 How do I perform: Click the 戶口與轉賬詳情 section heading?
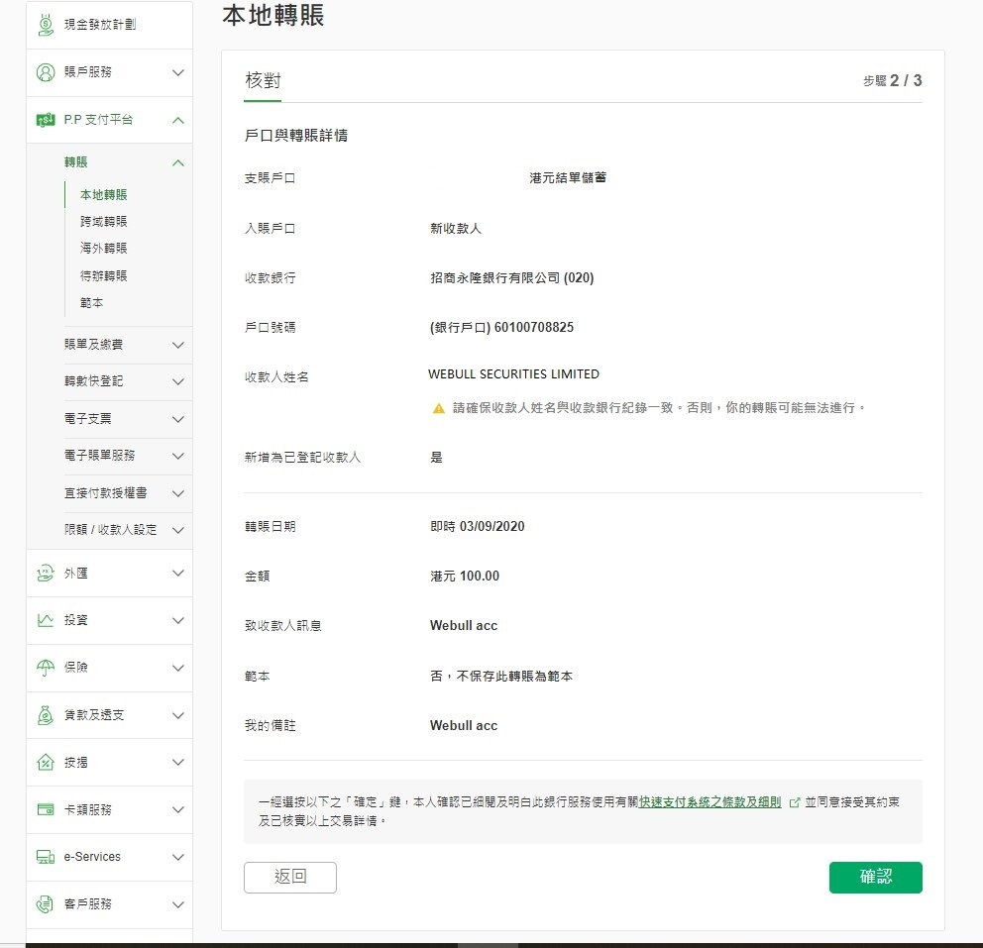click(x=296, y=136)
